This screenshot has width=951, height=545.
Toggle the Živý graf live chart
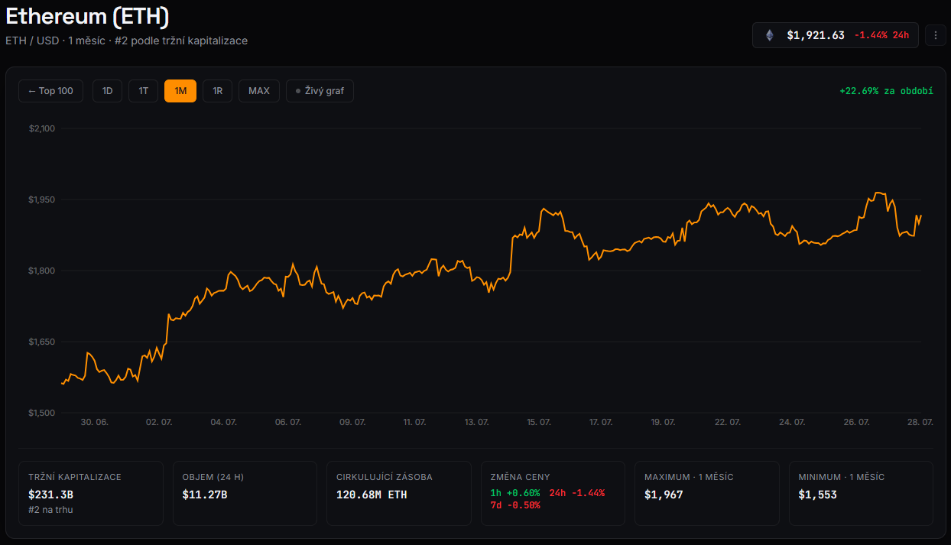[320, 91]
